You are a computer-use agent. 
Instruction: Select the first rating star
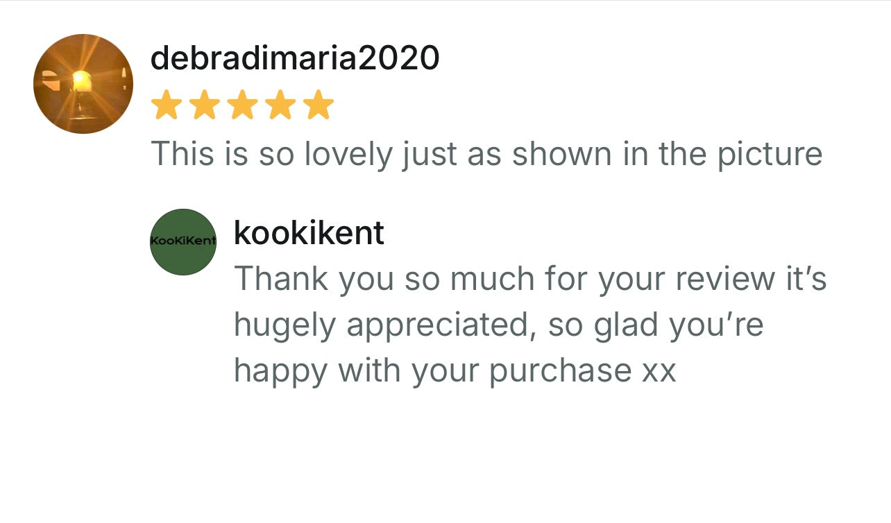click(166, 105)
